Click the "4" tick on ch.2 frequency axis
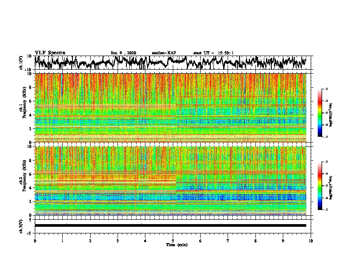This screenshot has height=270, width=350. point(31,188)
